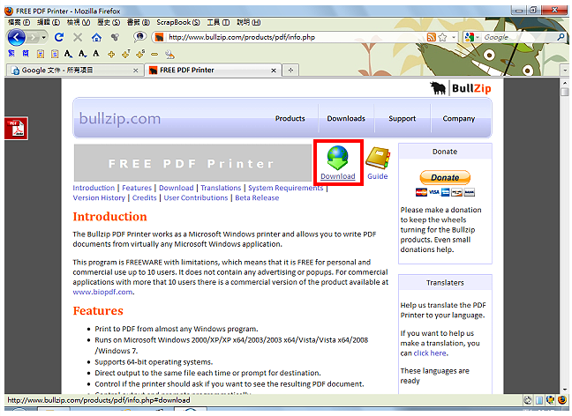Click the last icon in the second toolbar

169,55
